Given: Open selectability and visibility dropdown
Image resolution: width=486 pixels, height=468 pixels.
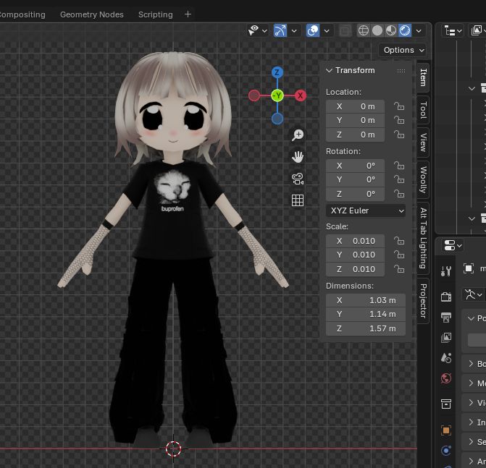Looking at the screenshot, I should pyautogui.click(x=258, y=30).
